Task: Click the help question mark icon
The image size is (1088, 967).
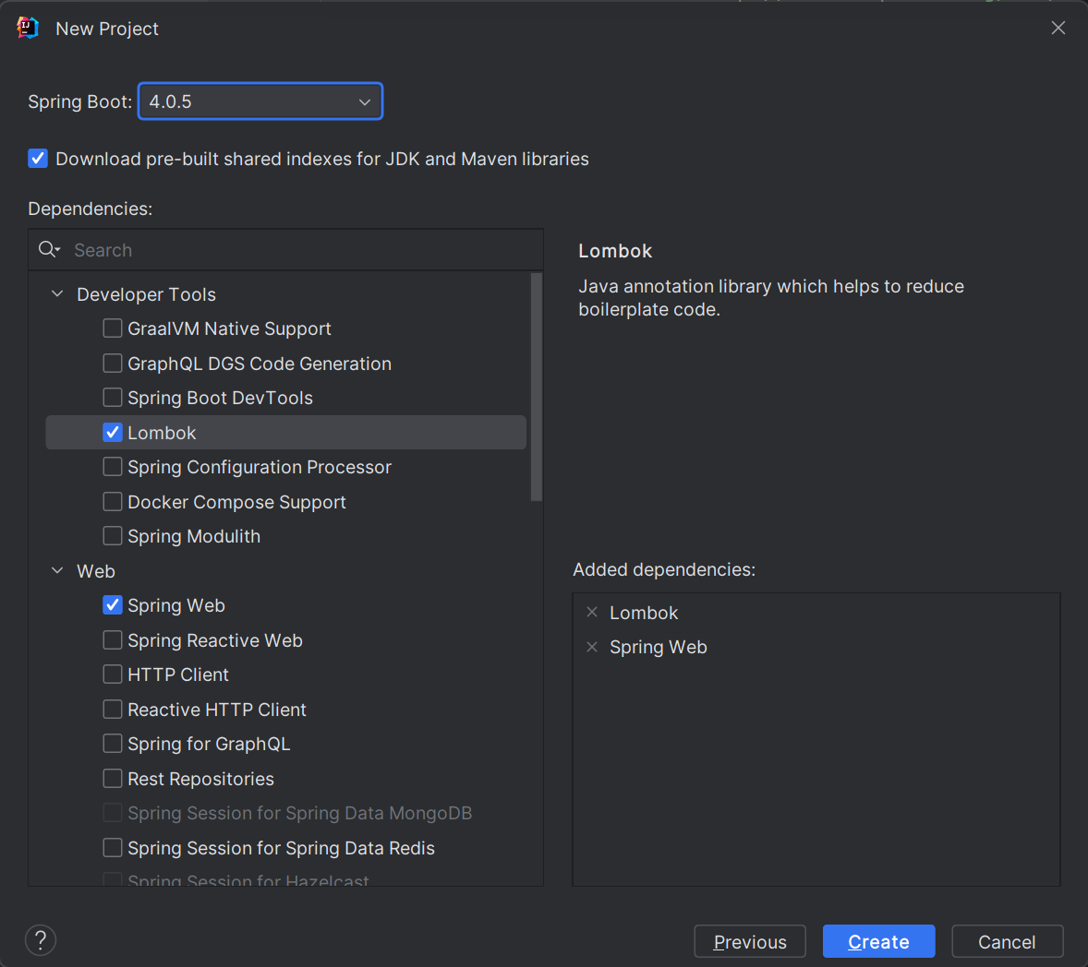Action: click(x=41, y=940)
